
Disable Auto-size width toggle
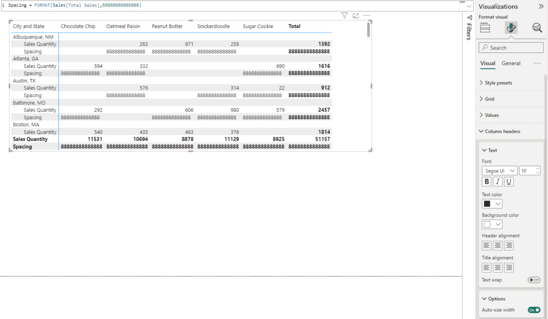pyautogui.click(x=534, y=310)
